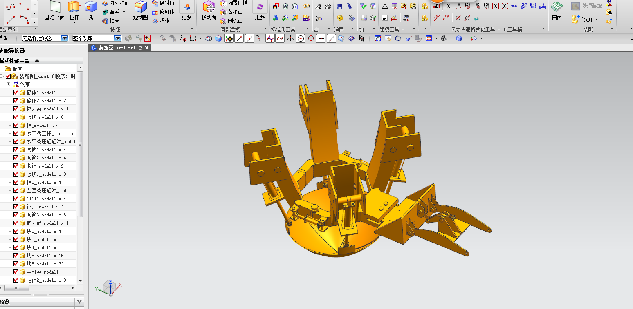The height and width of the screenshot is (309, 633).
Task: Select the 竖直液压缸体_model1 tree item
Action: [49, 190]
